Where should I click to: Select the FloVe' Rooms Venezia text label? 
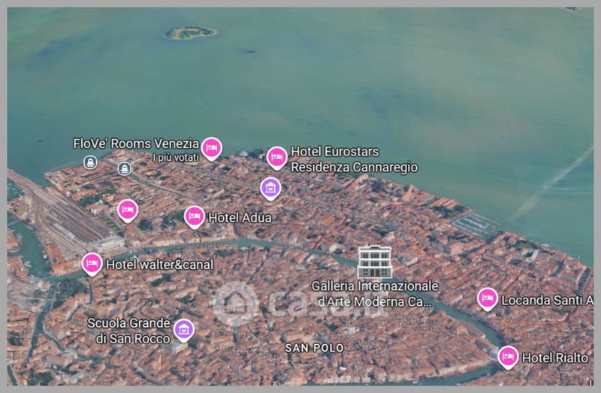tap(135, 144)
